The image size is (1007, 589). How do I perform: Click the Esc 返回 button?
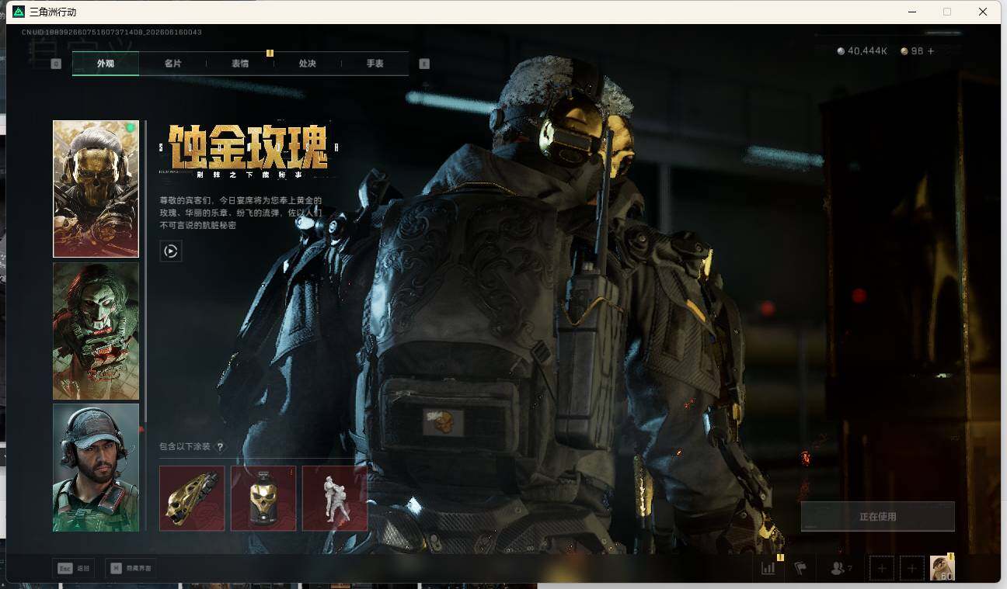(x=74, y=568)
